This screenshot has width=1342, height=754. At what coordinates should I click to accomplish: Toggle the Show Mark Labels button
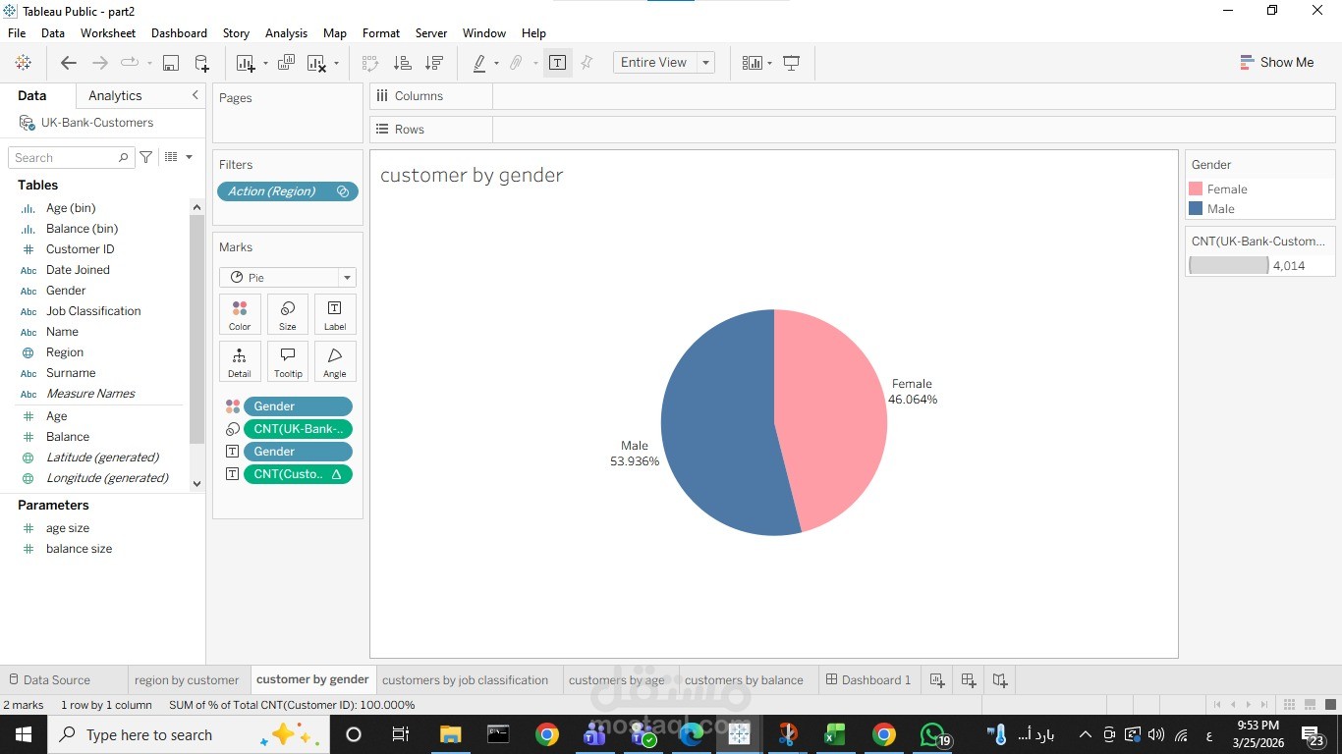coord(557,63)
